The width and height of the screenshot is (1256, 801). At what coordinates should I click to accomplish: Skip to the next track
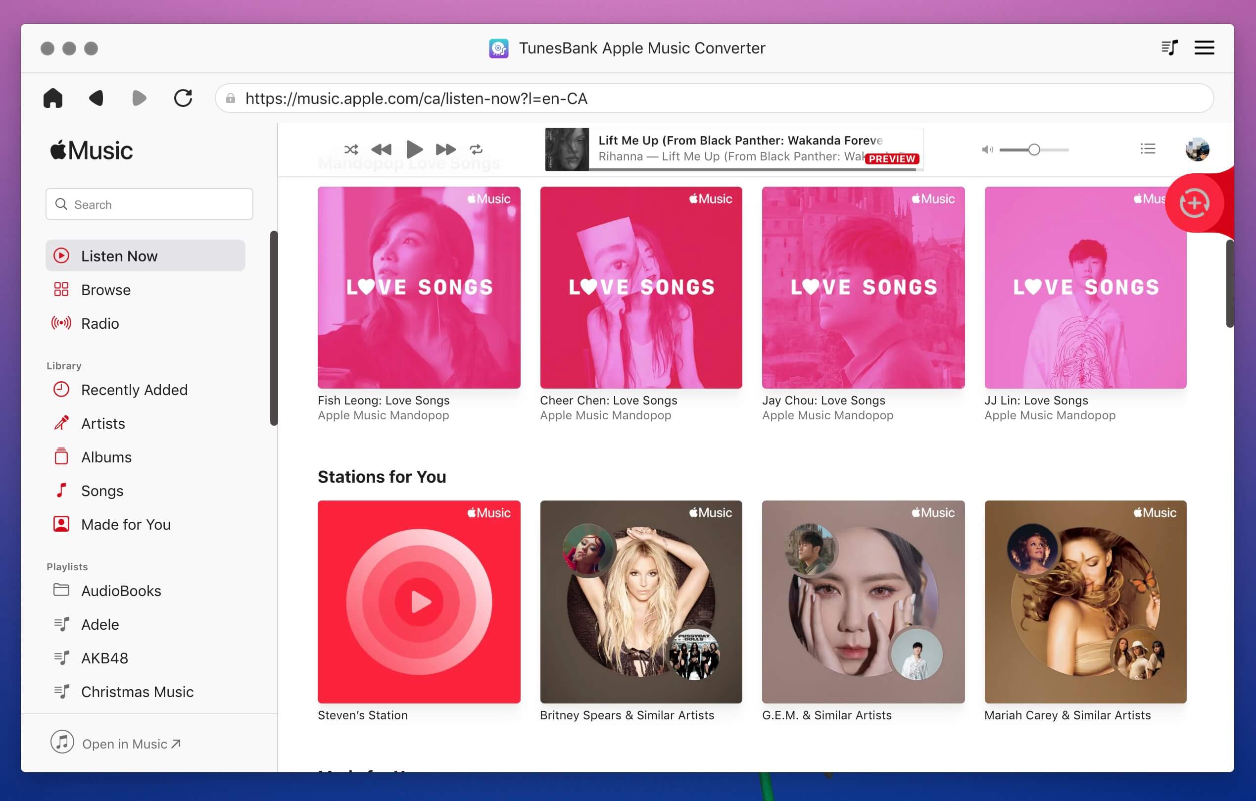(x=445, y=150)
